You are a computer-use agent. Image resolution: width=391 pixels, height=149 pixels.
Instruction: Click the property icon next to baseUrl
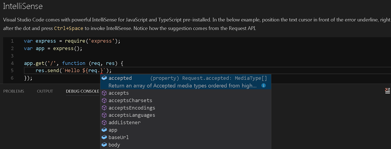tap(104, 137)
